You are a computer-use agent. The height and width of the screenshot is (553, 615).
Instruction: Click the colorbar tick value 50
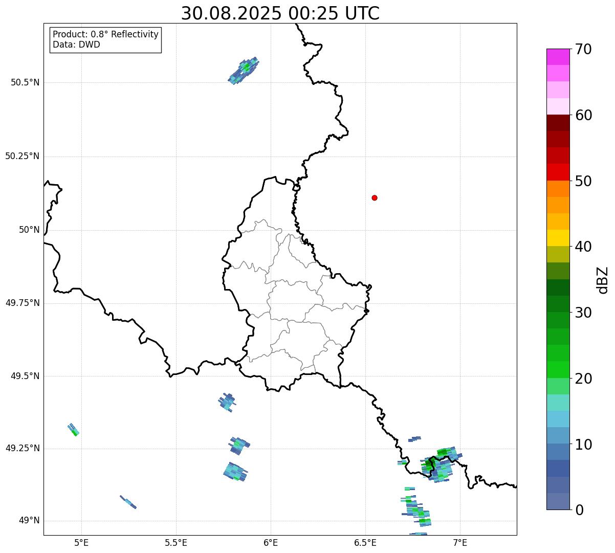(583, 181)
